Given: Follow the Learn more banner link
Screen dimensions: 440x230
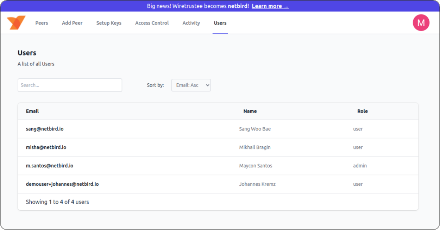Looking at the screenshot, I should tap(270, 6).
